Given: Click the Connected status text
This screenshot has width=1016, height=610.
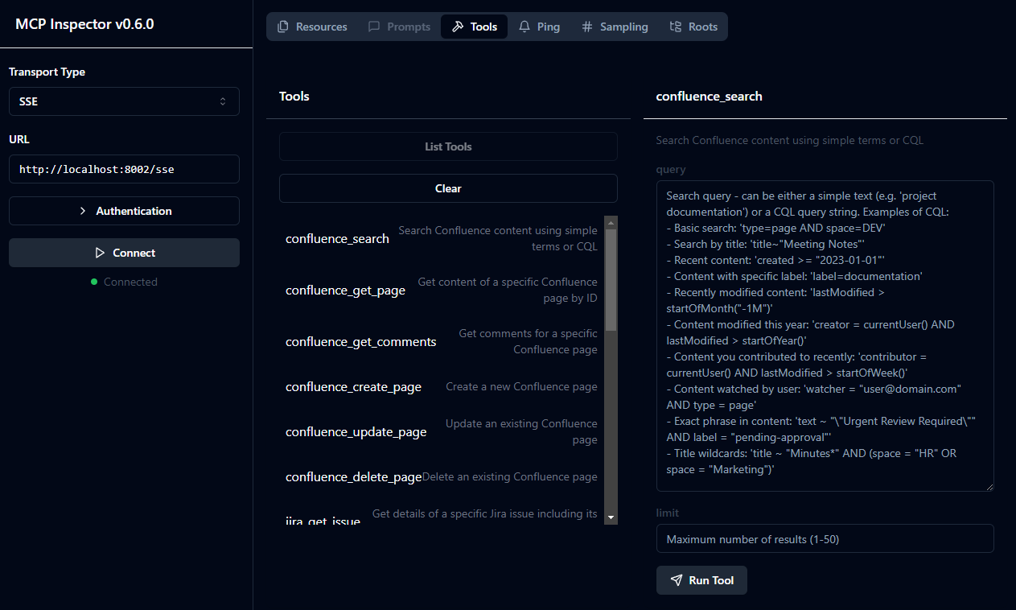Looking at the screenshot, I should tap(130, 282).
